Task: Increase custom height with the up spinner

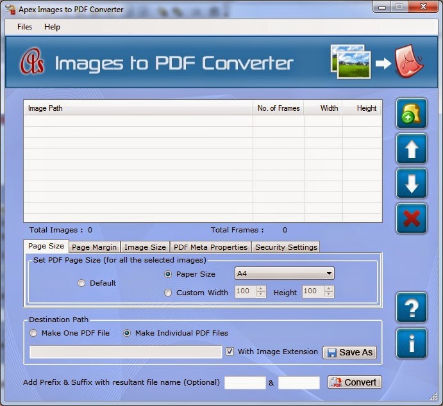Action: click(329, 289)
